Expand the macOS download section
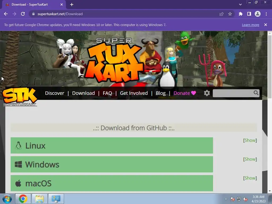The width and height of the screenshot is (272, 204). [112, 183]
